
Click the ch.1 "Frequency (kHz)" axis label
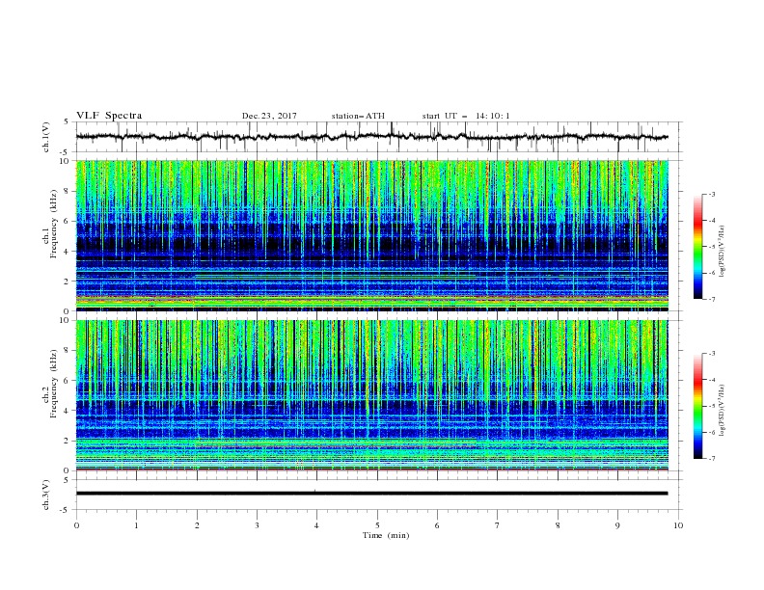(x=54, y=224)
